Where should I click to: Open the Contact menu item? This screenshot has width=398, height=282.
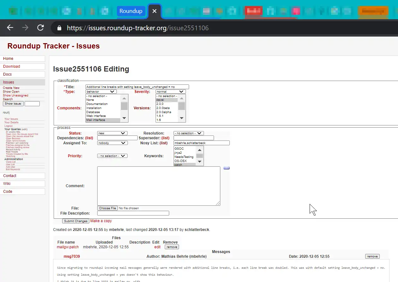coord(22,176)
